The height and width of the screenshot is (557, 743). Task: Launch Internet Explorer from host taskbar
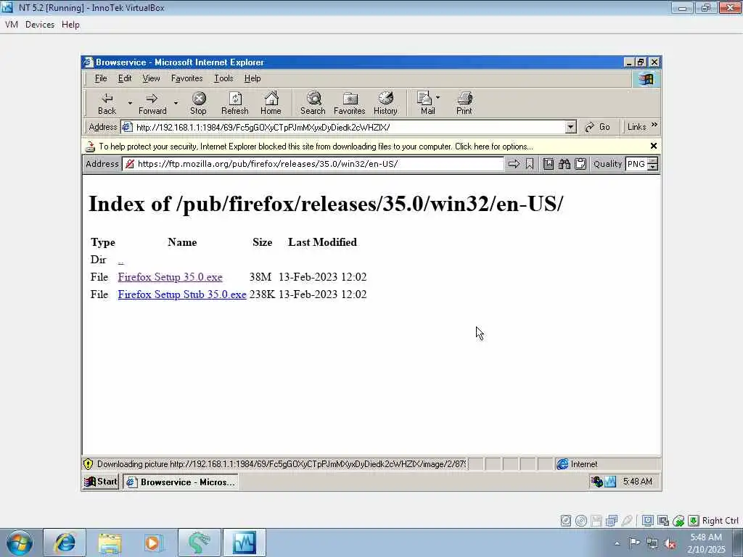[65, 542]
